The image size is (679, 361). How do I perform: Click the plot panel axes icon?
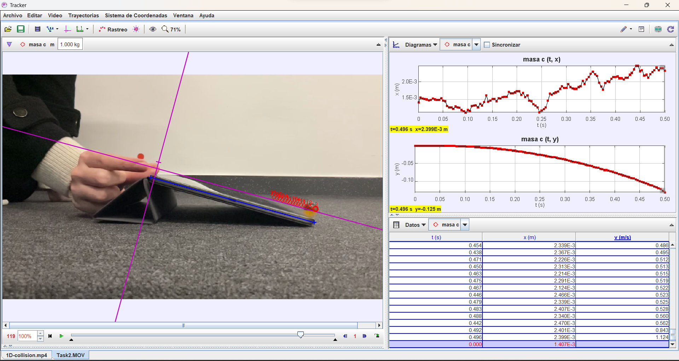pyautogui.click(x=396, y=45)
